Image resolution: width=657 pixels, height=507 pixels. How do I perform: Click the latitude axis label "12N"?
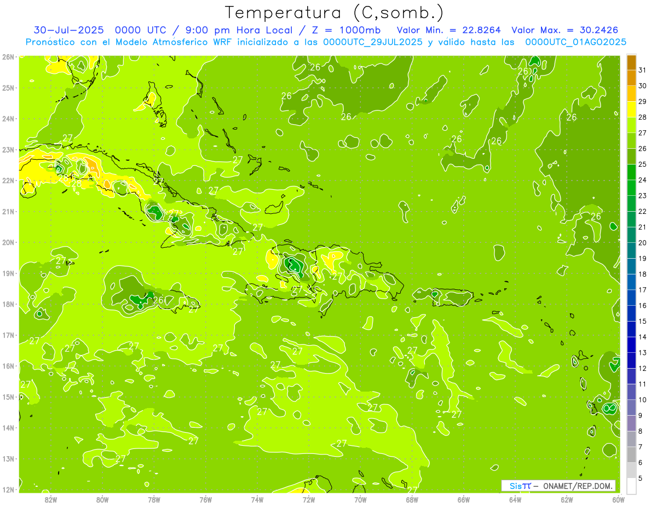tap(8, 489)
